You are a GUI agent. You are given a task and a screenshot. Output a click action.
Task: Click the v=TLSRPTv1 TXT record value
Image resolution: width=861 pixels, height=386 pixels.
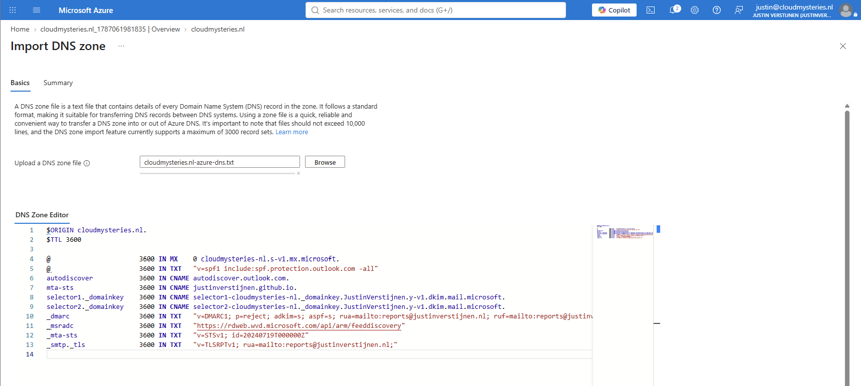295,344
